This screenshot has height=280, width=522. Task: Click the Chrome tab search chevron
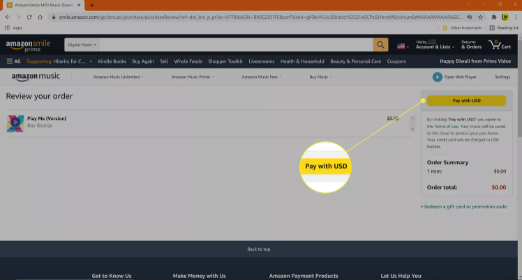pos(468,5)
